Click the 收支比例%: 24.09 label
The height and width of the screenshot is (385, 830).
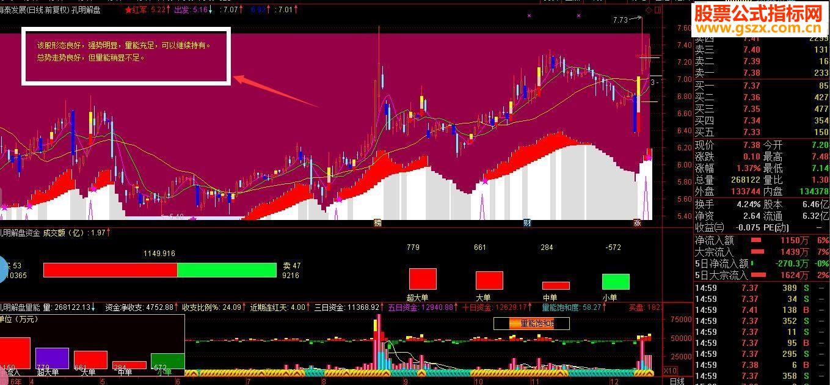(x=214, y=307)
